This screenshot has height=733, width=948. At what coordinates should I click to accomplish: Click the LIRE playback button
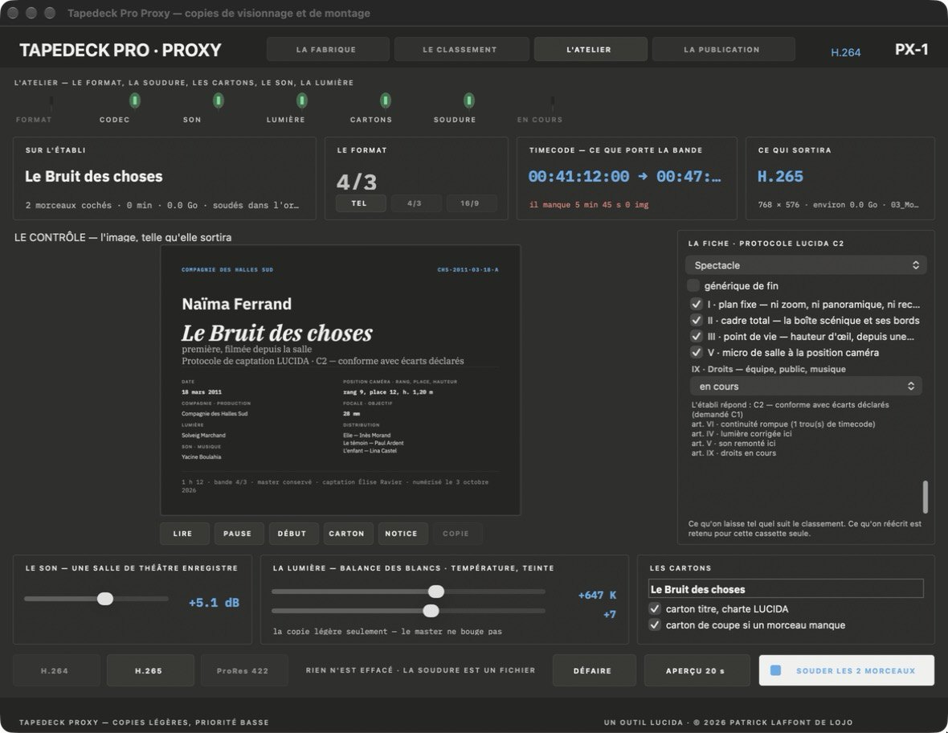(185, 534)
